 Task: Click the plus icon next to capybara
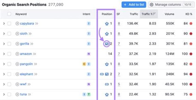(17, 23)
